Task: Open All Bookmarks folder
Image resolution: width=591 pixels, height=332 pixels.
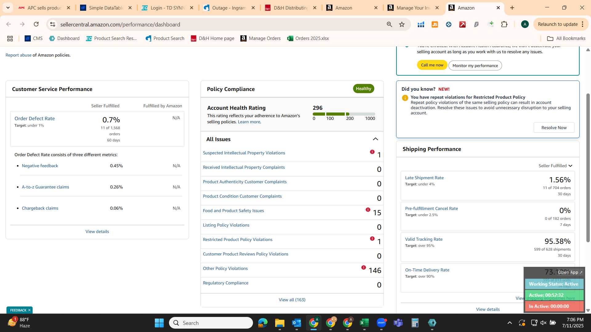Action: [x=566, y=38]
